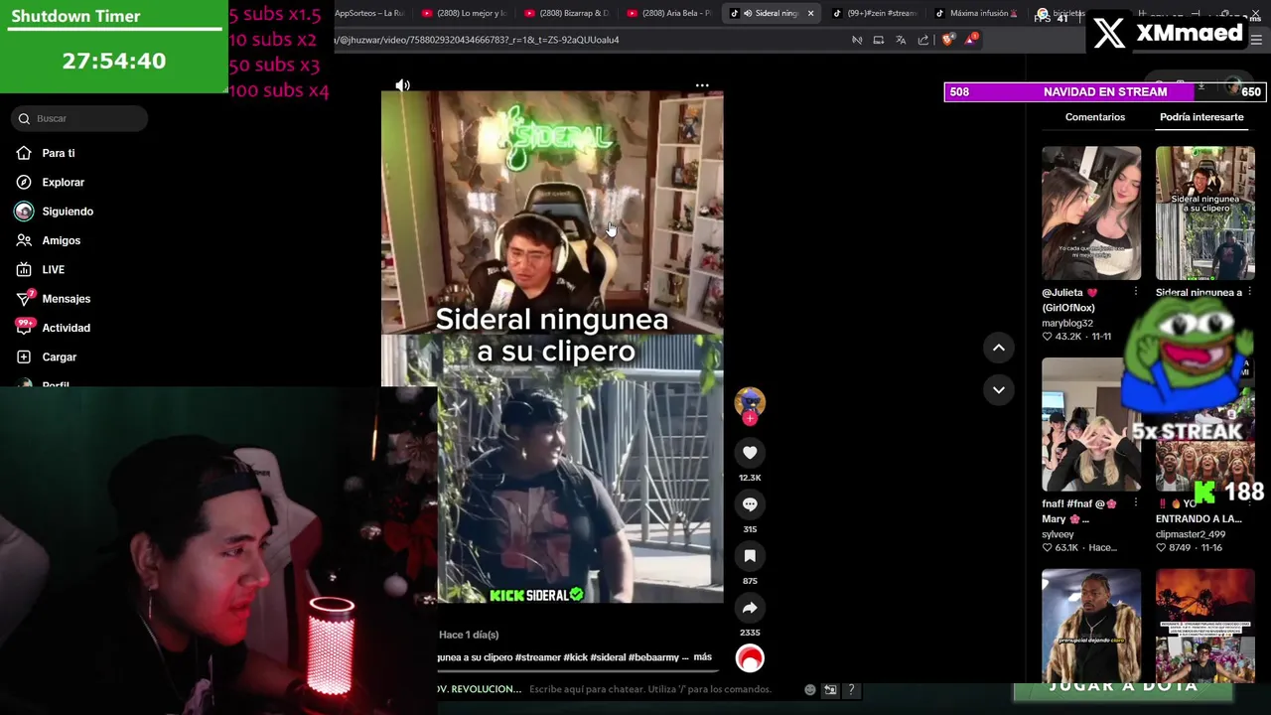The width and height of the screenshot is (1271, 715).
Task: Open the browser hamburger menu
Action: (1256, 40)
